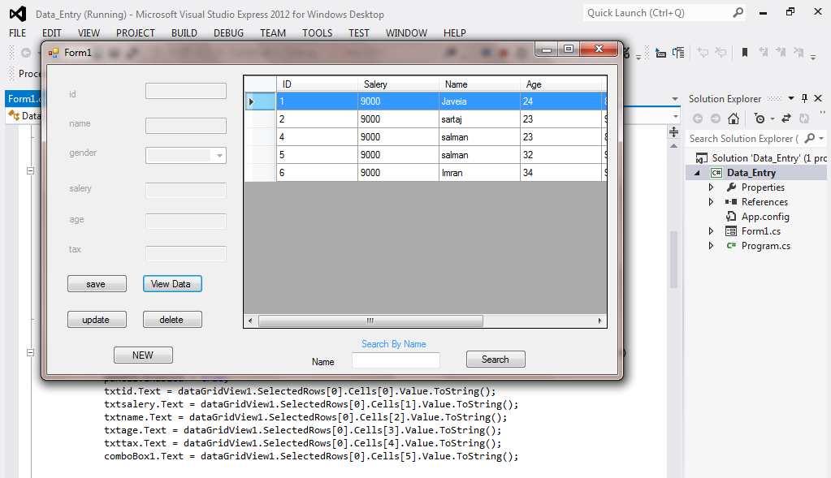Open the bookmark toolbar overflow options arrow
Image resolution: width=831 pixels, height=478 pixels.
(x=813, y=57)
